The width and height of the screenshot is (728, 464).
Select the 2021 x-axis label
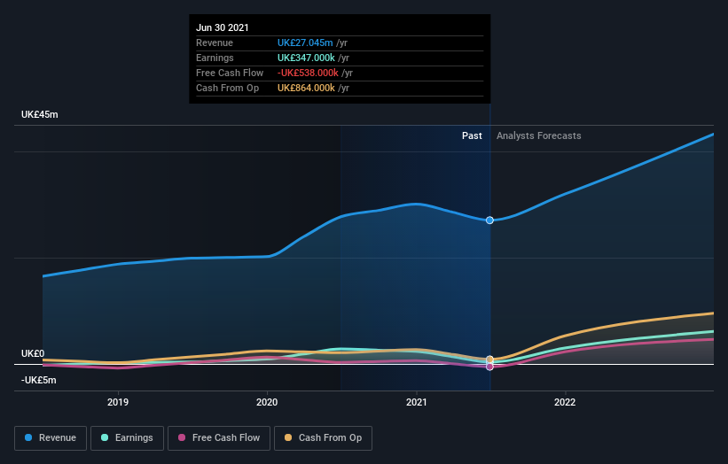coord(416,402)
